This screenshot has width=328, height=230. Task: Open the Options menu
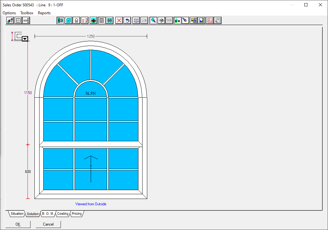click(x=9, y=13)
